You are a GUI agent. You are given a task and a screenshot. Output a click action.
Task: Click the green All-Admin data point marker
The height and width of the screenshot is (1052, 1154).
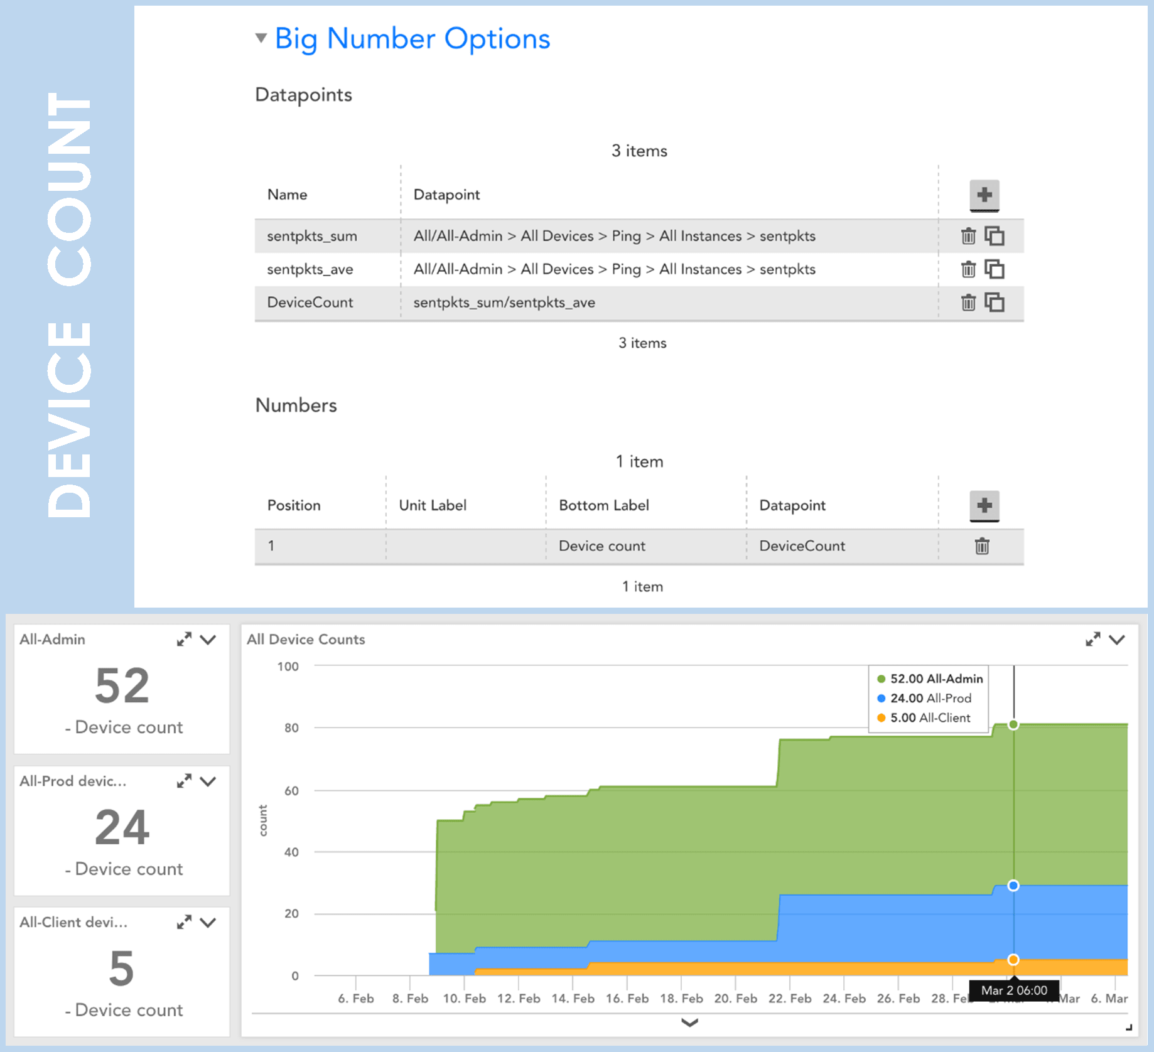[1013, 724]
